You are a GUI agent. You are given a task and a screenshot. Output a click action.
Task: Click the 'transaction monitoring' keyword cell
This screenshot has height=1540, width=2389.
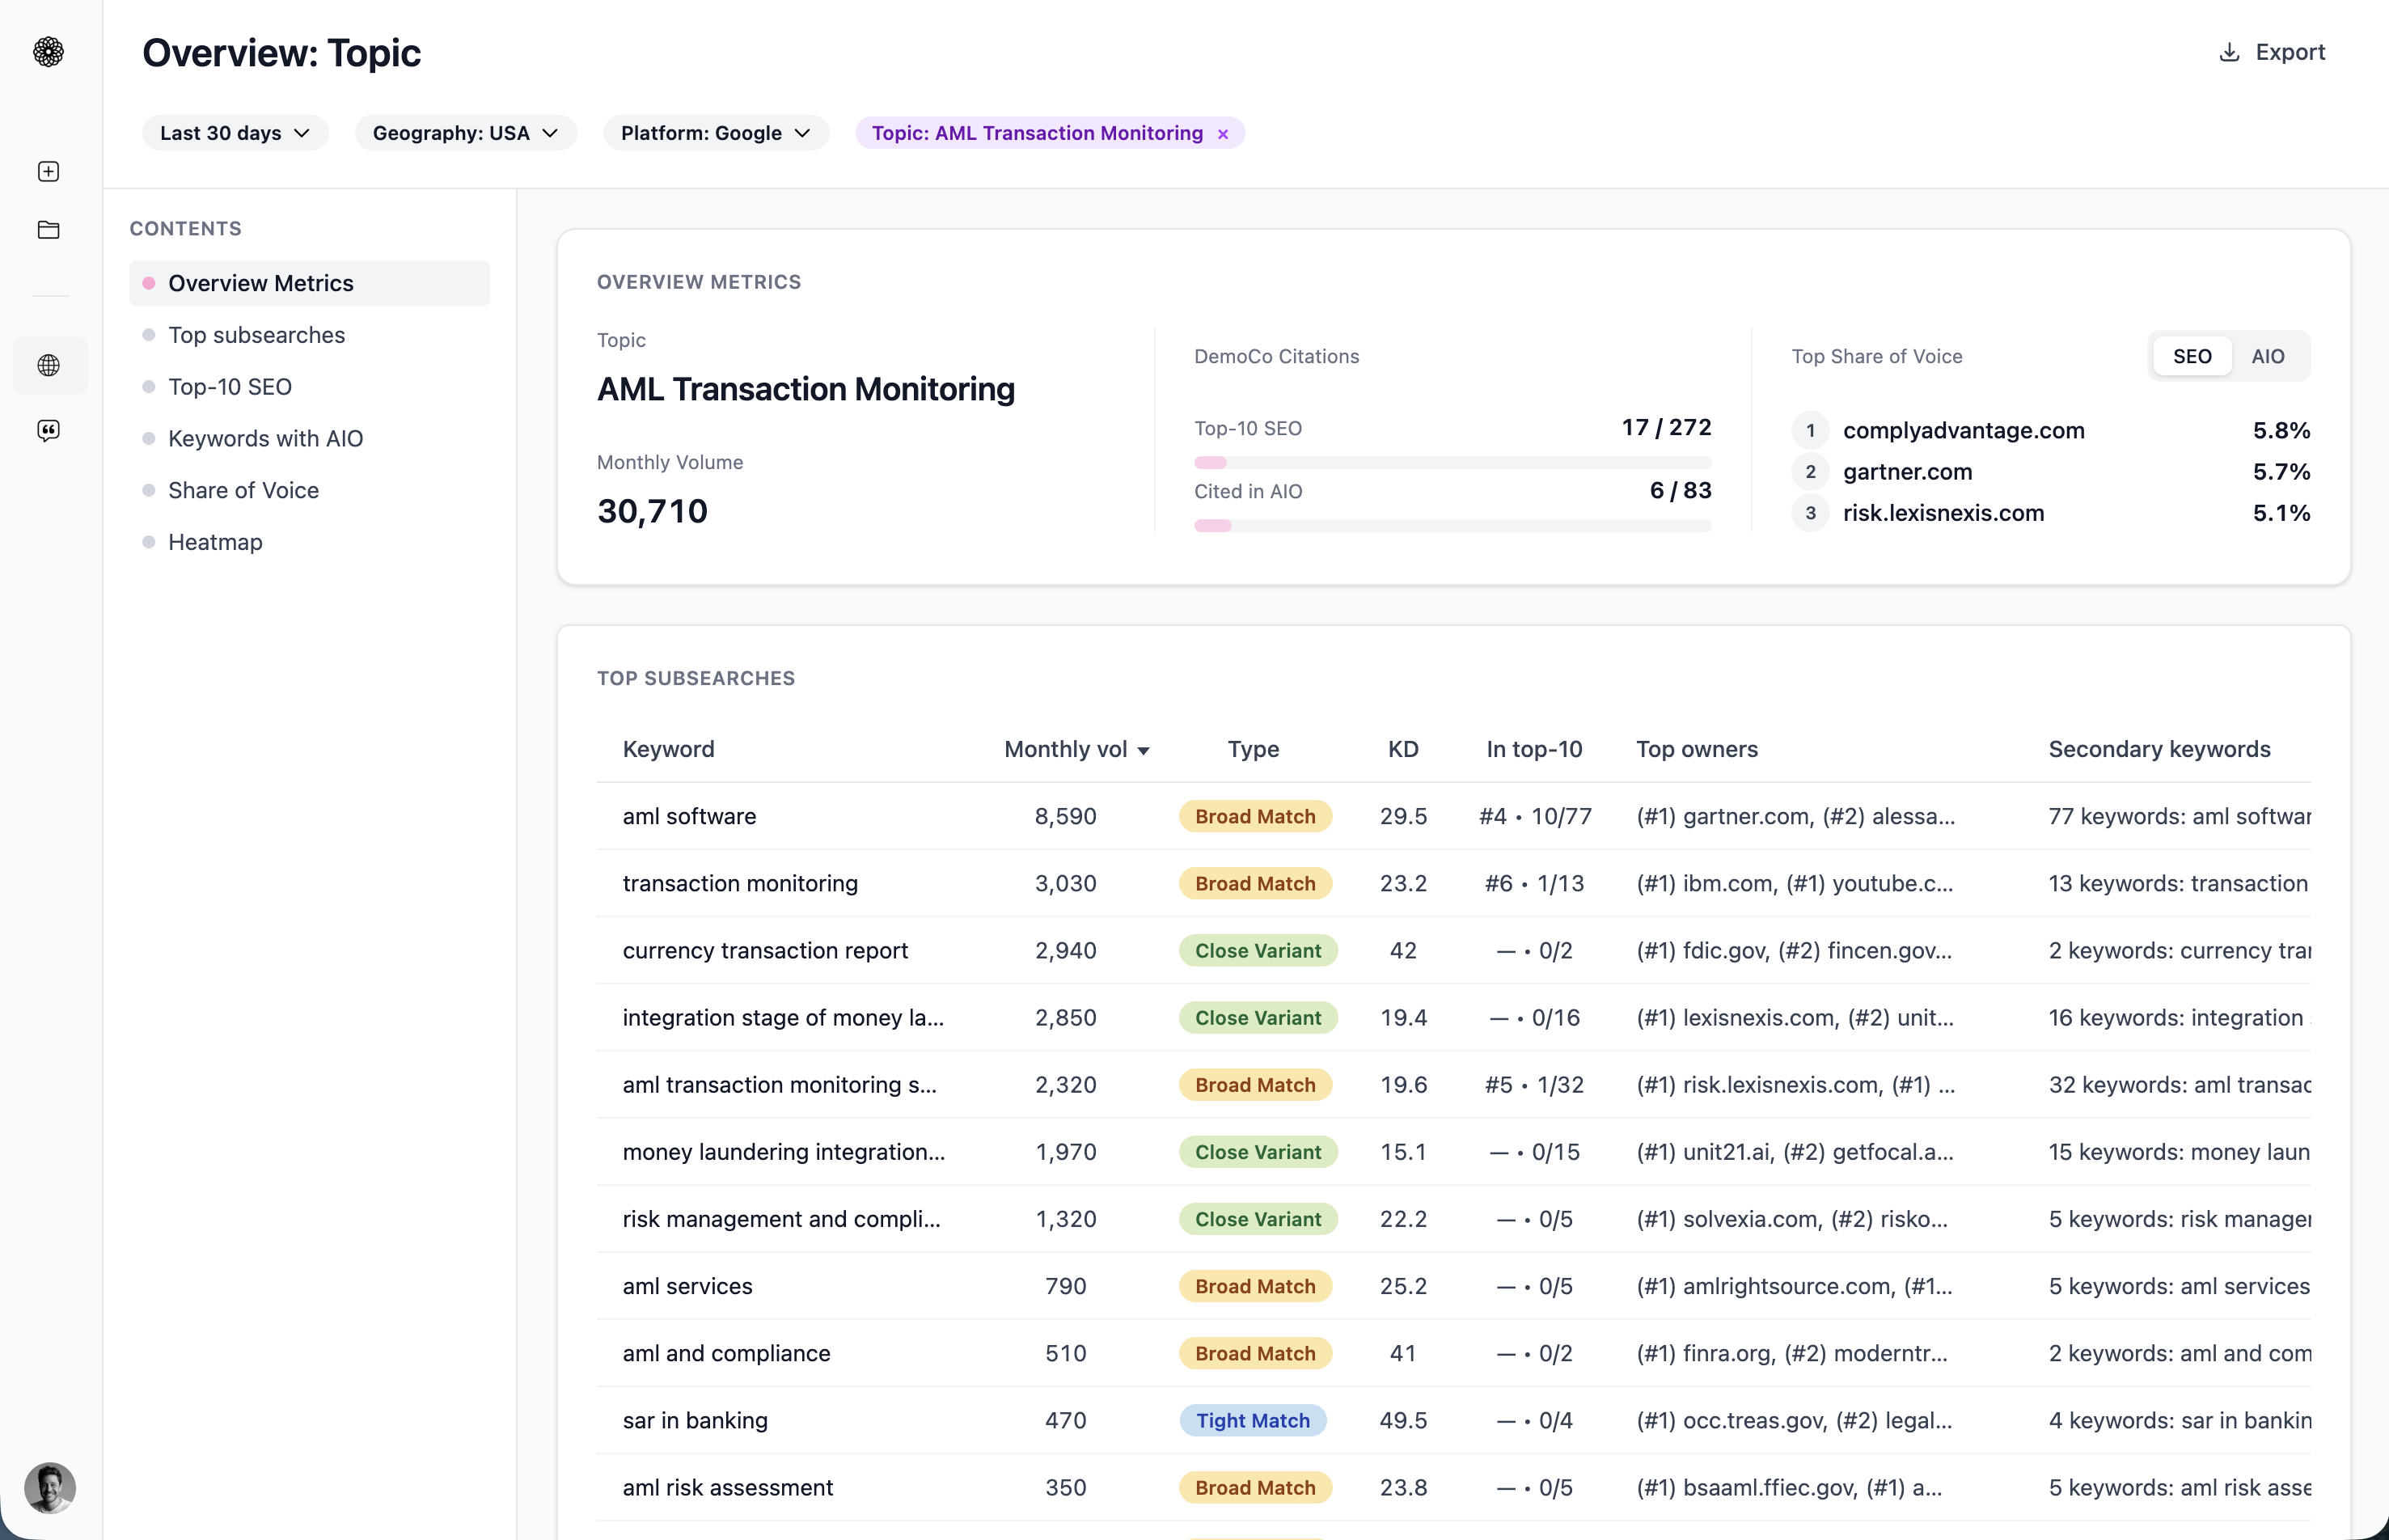(x=740, y=883)
